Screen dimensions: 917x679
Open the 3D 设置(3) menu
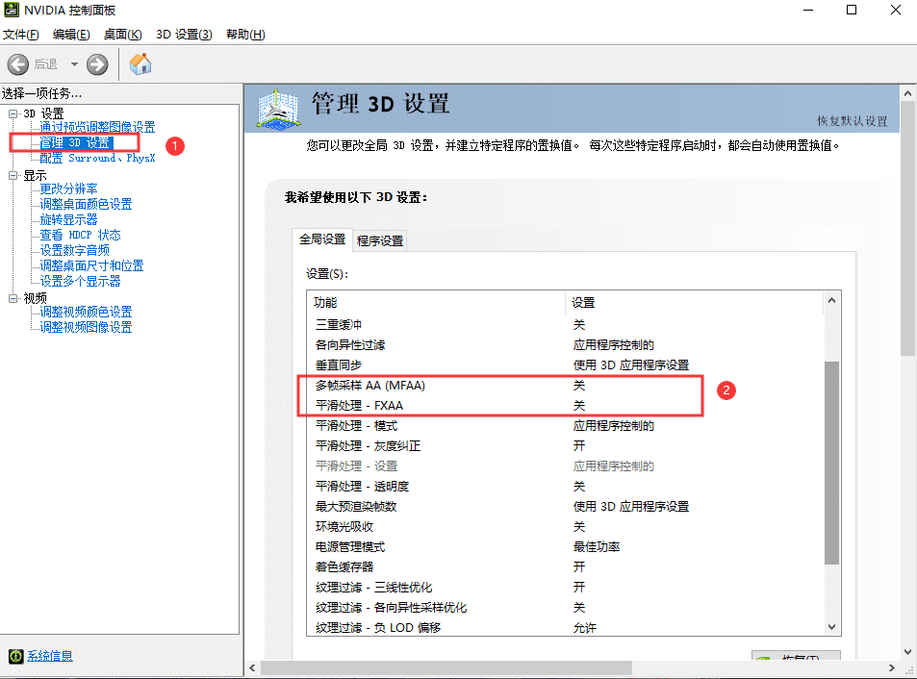tap(184, 35)
